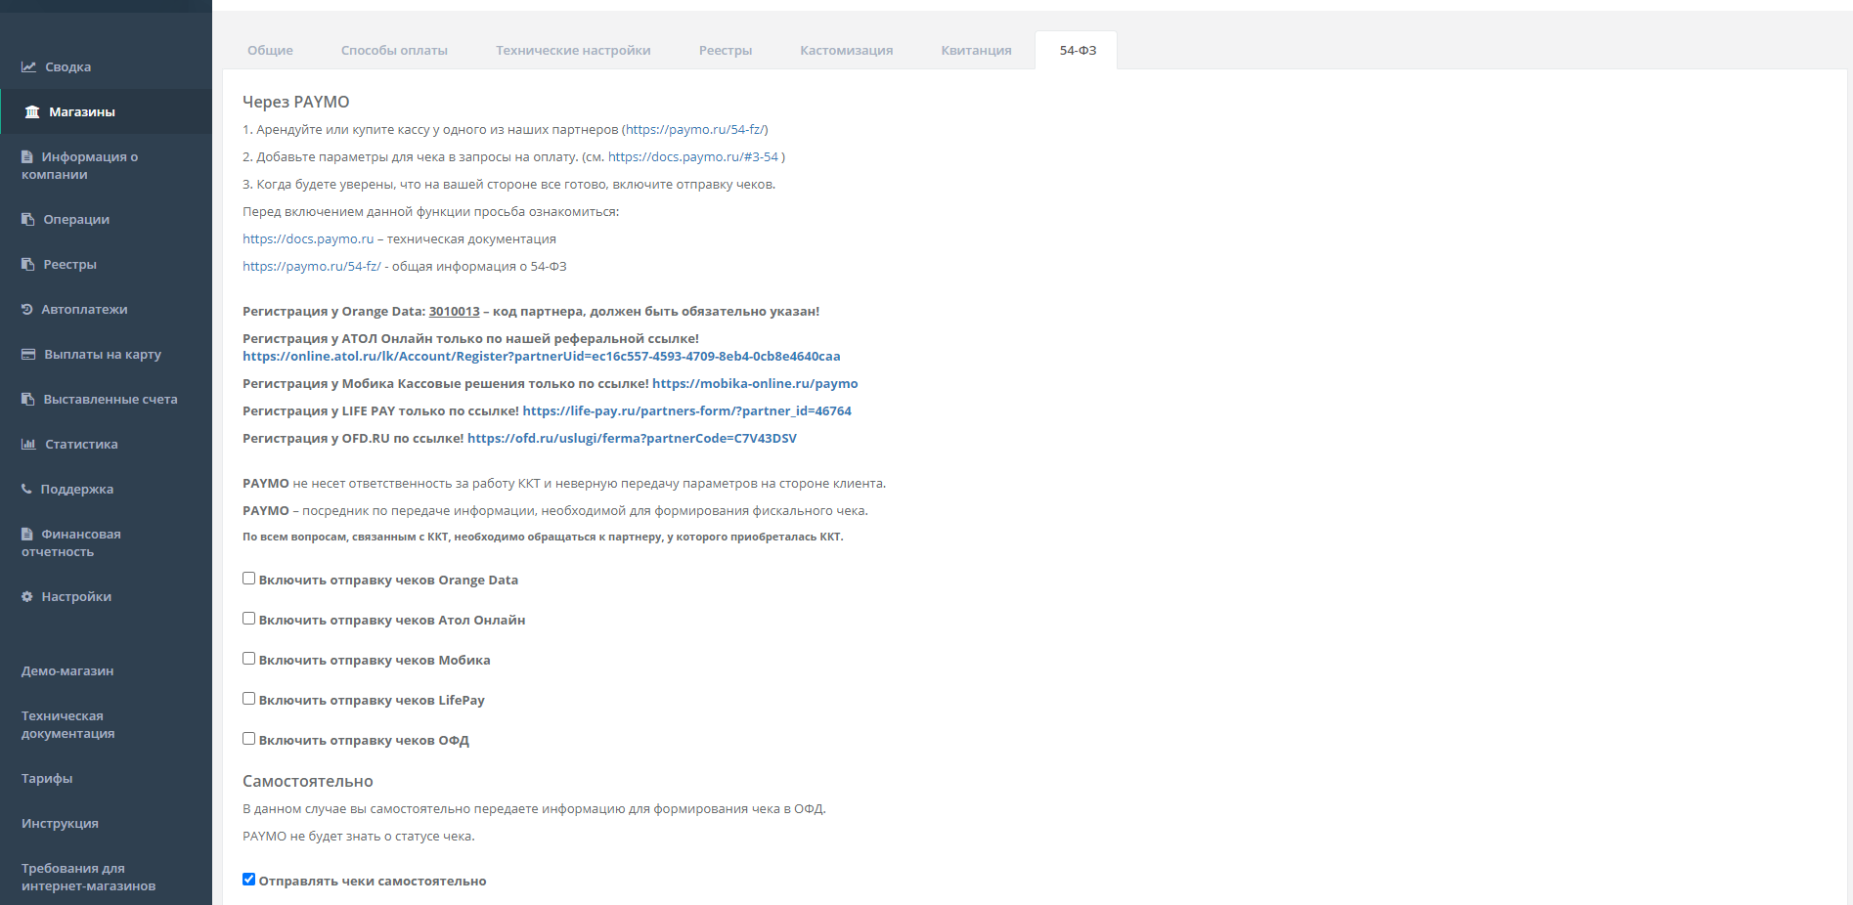Click the Orange Data partner code 3010013
Image resolution: width=1853 pixels, height=905 pixels.
point(455,312)
